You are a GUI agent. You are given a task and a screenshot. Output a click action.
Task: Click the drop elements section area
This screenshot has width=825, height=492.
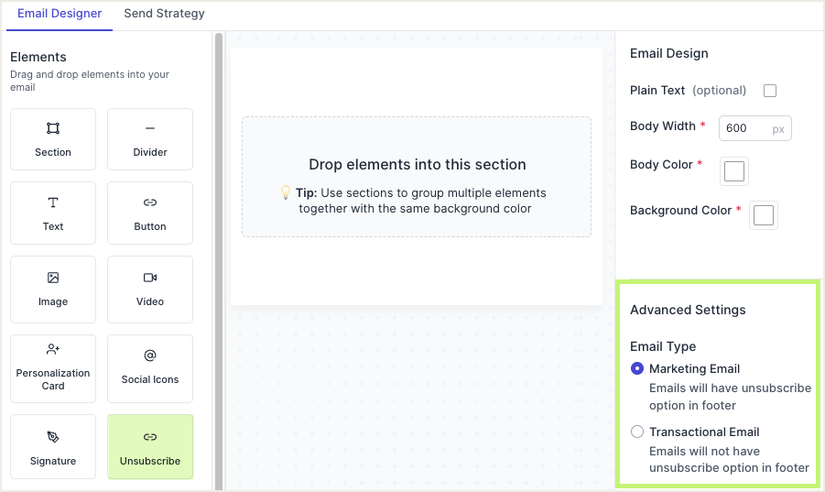click(417, 177)
